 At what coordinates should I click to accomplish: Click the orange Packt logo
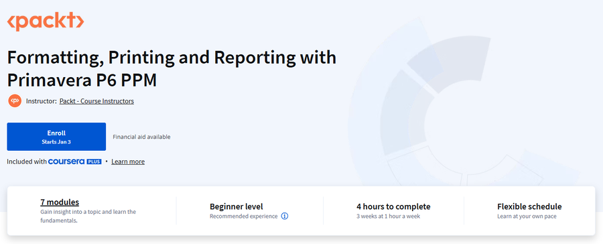(46, 21)
